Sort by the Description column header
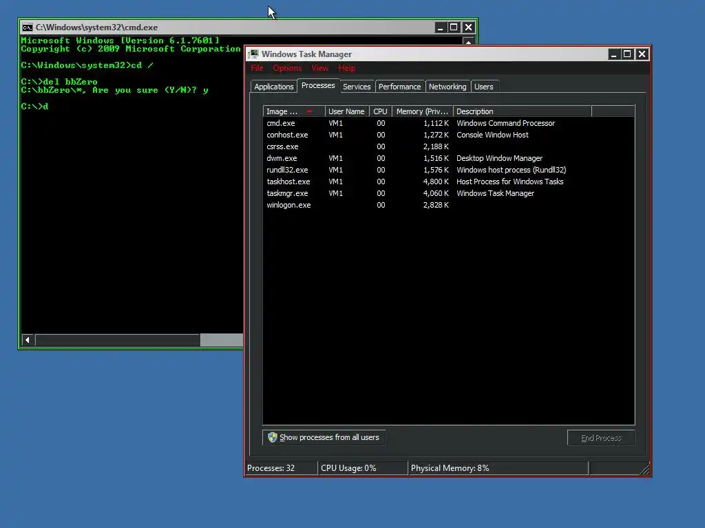 522,111
